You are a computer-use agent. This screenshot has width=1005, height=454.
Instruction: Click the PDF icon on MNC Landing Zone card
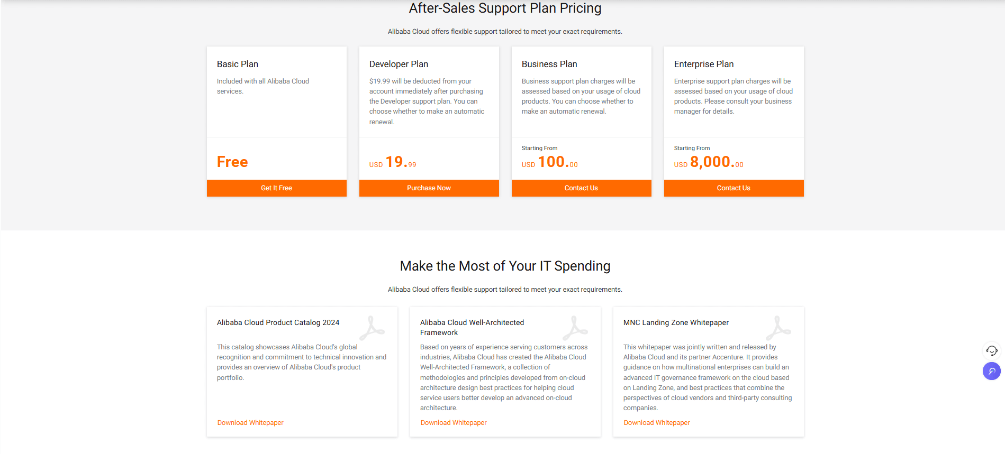(x=778, y=328)
